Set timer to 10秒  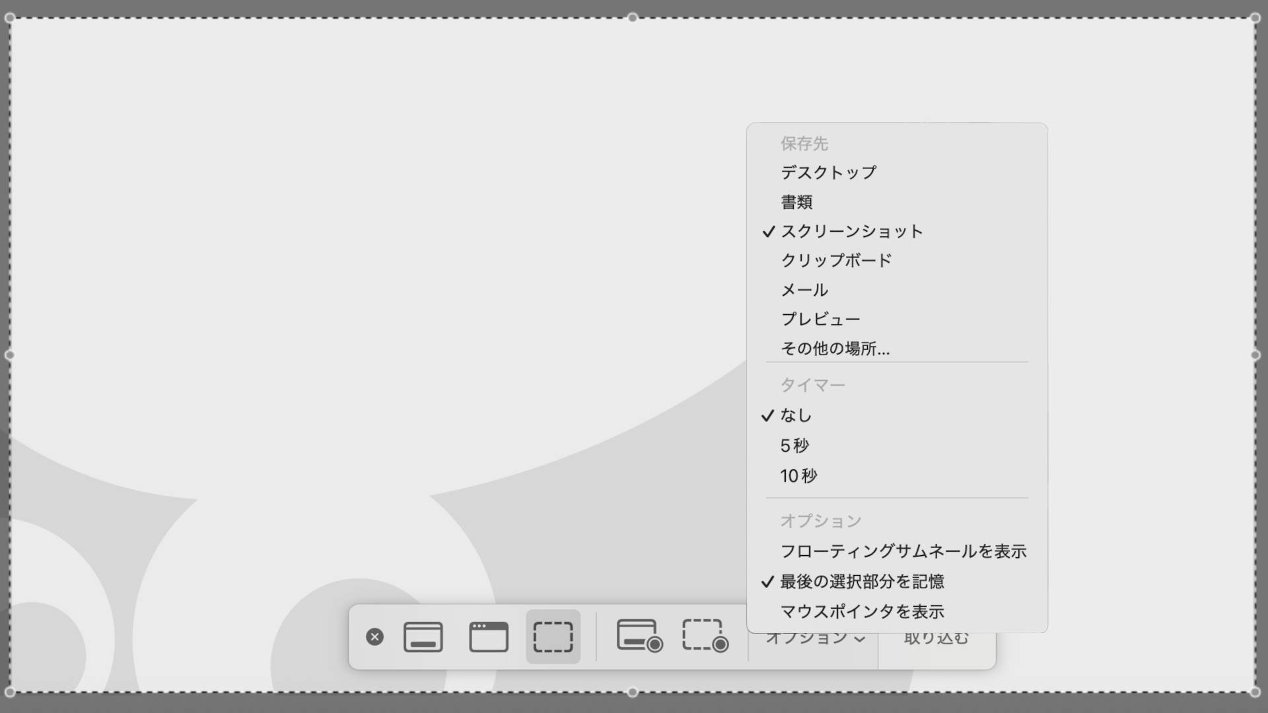click(799, 475)
